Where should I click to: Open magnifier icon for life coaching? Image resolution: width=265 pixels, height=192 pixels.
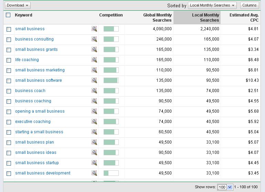pyautogui.click(x=94, y=60)
